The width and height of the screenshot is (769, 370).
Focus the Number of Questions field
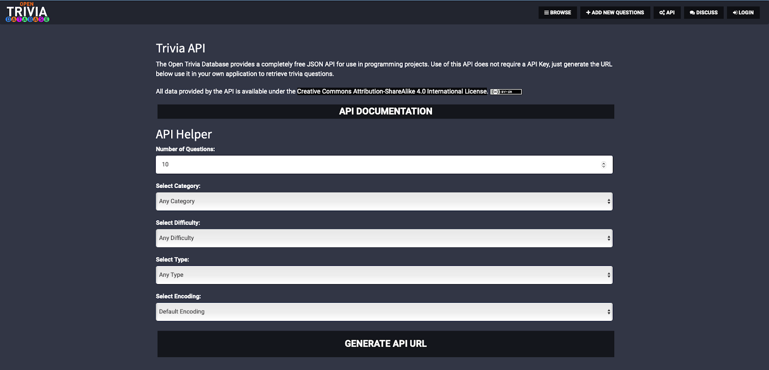coord(384,165)
